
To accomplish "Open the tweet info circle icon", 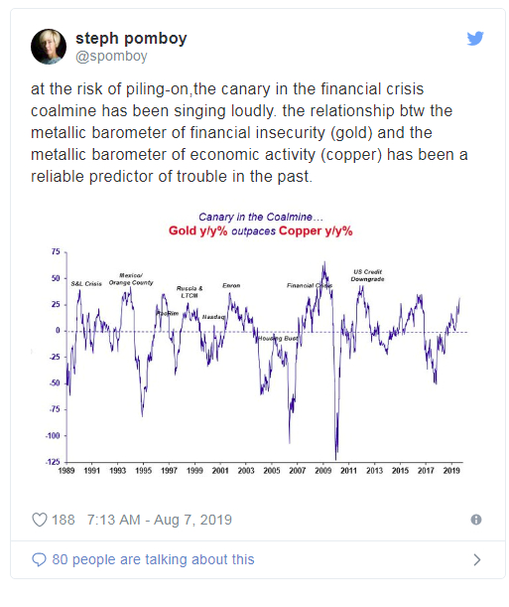I will point(476,520).
